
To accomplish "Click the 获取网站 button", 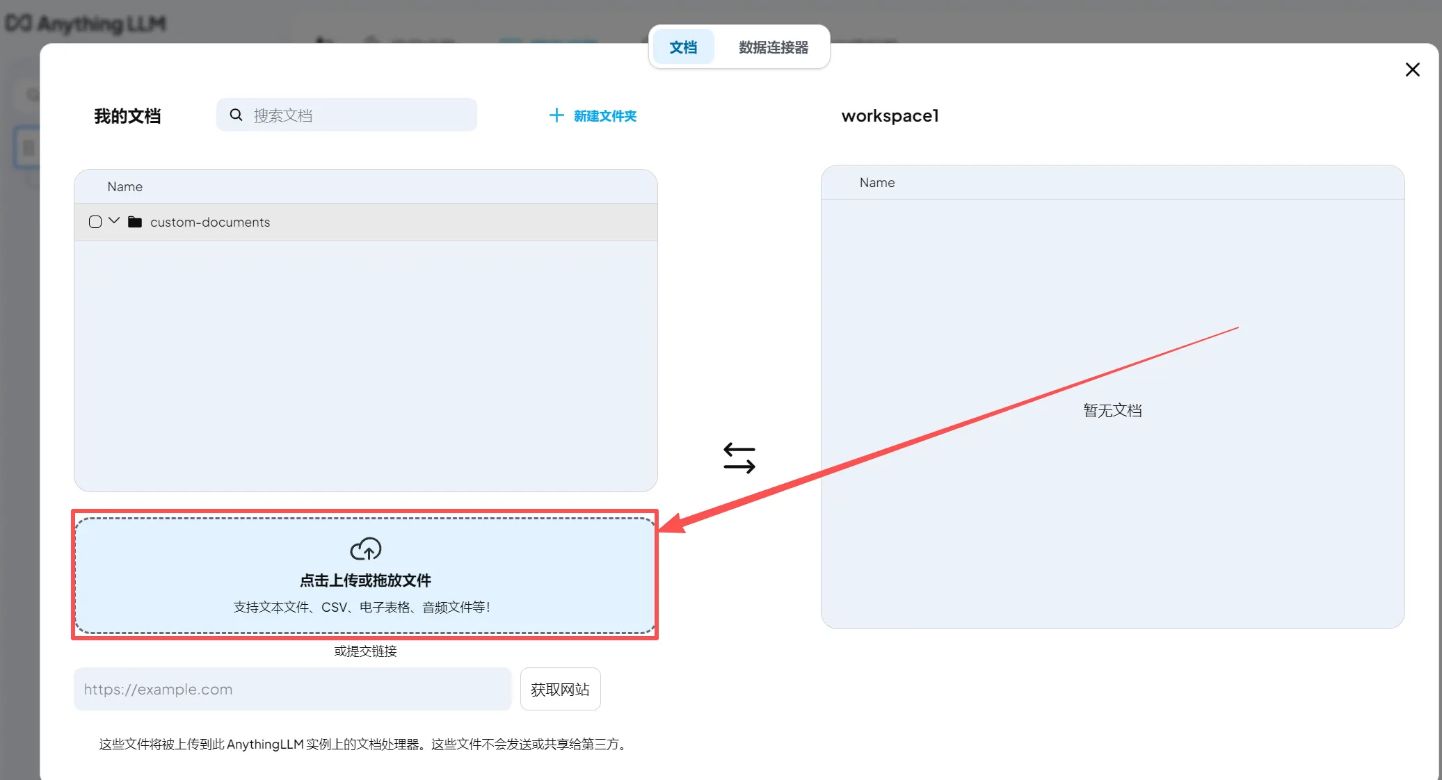I will tap(560, 689).
